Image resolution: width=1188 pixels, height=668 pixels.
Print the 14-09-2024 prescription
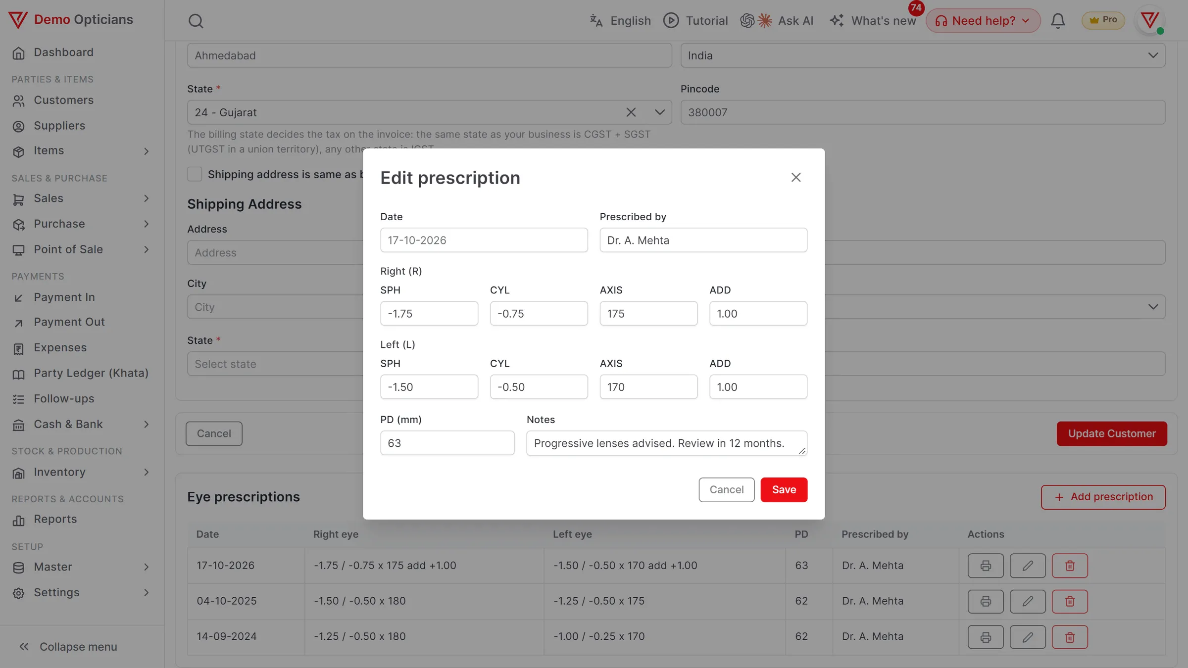tap(986, 637)
